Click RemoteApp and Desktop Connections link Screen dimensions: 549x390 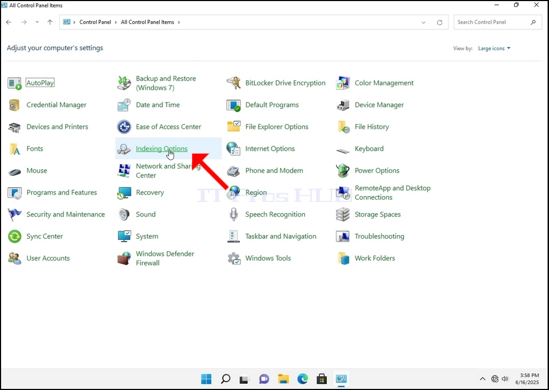[393, 192]
